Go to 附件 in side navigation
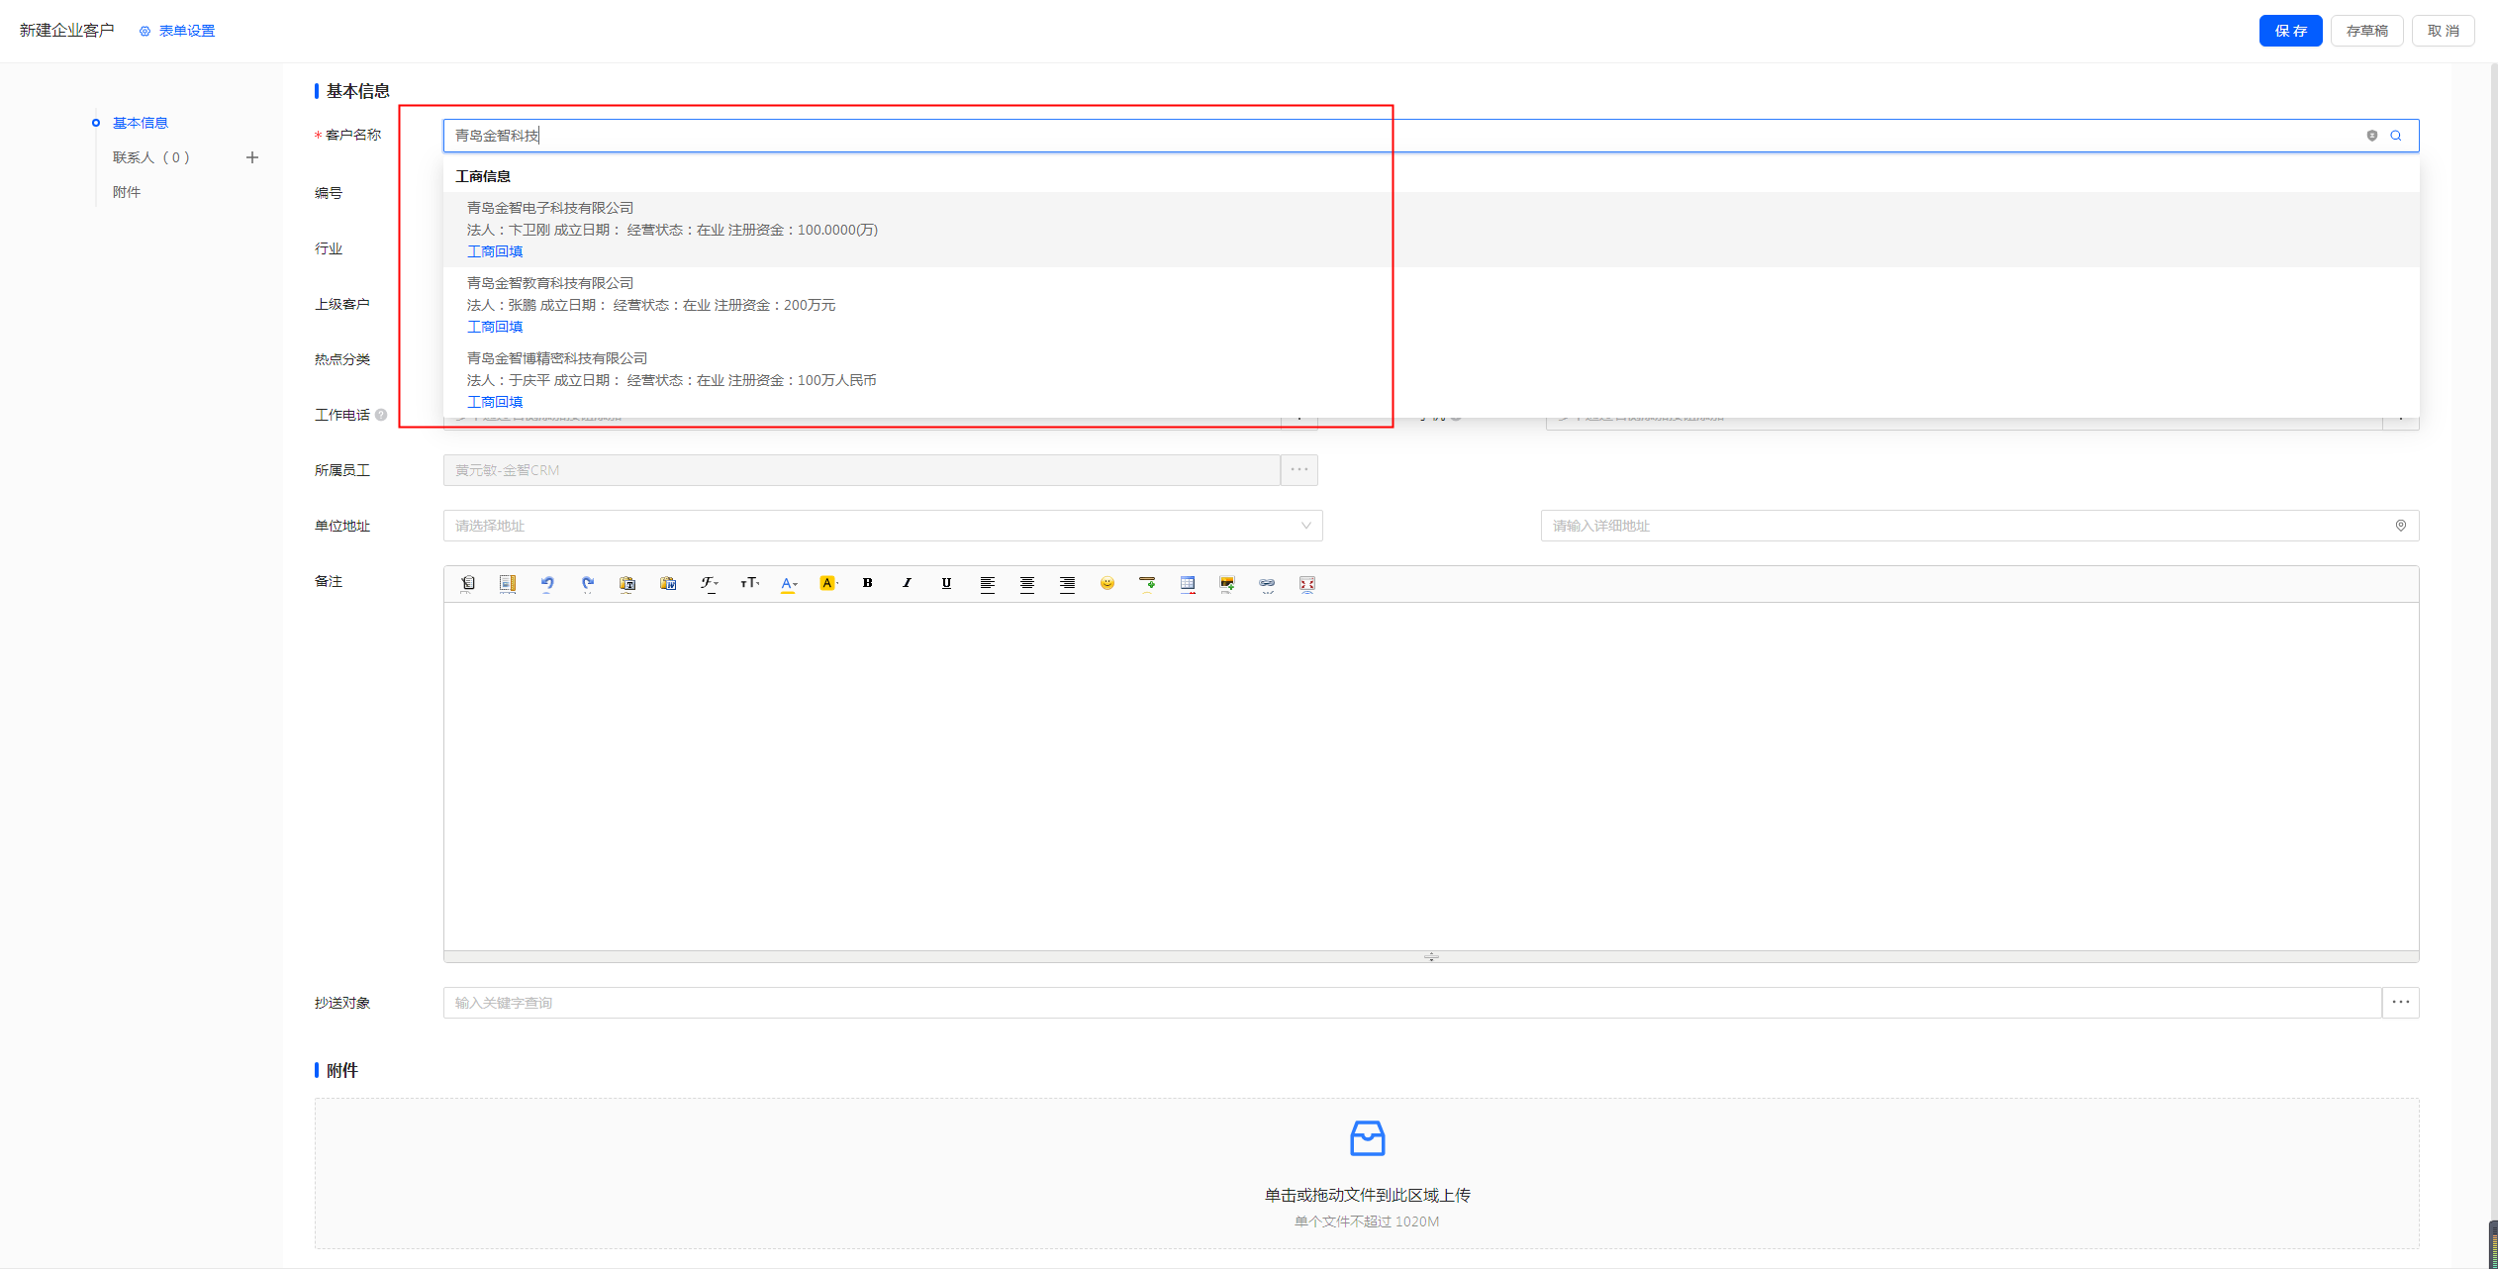Image resolution: width=2498 pixels, height=1269 pixels. pyautogui.click(x=127, y=192)
